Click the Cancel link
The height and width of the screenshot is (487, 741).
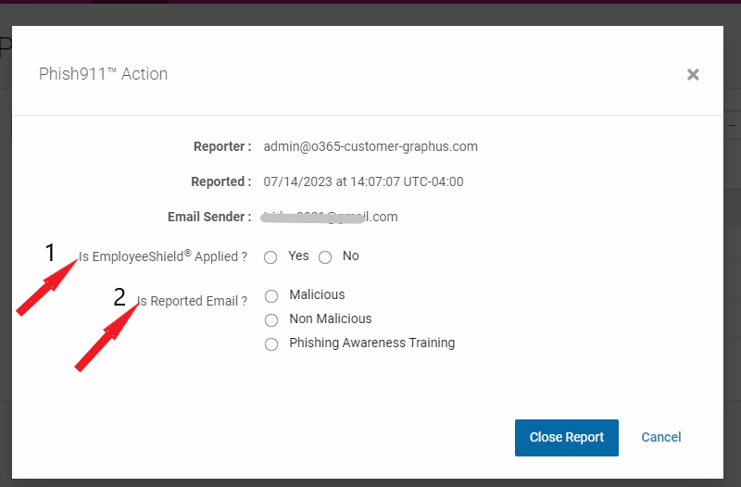click(x=660, y=437)
